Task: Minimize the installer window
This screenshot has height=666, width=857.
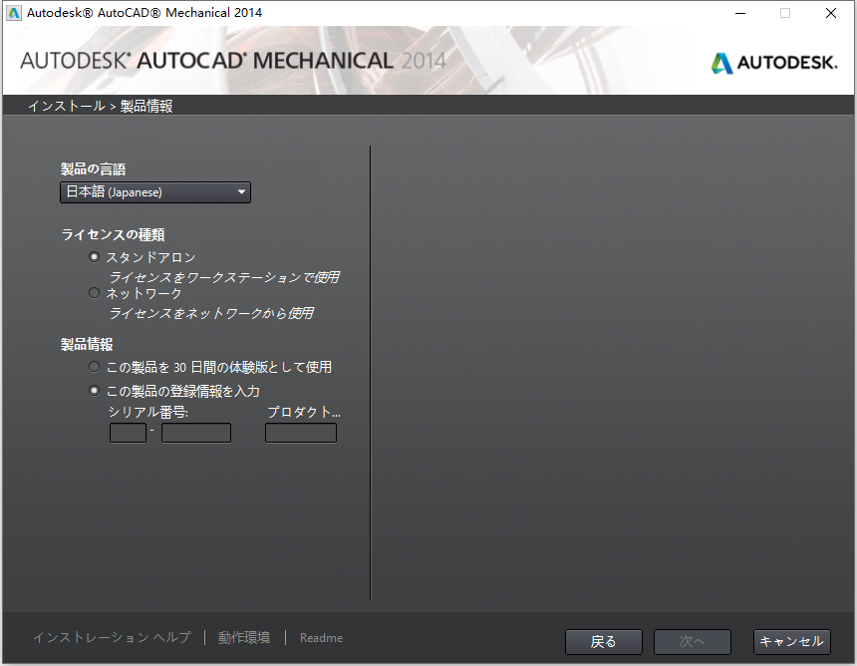Action: tap(740, 13)
